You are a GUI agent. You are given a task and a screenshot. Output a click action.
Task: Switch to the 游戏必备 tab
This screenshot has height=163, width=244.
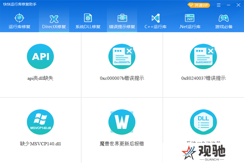[224, 21]
